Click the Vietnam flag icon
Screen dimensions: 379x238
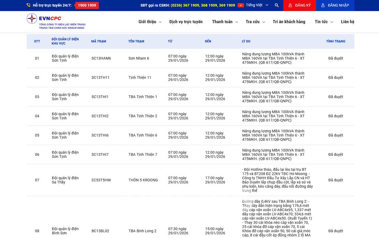point(241,6)
